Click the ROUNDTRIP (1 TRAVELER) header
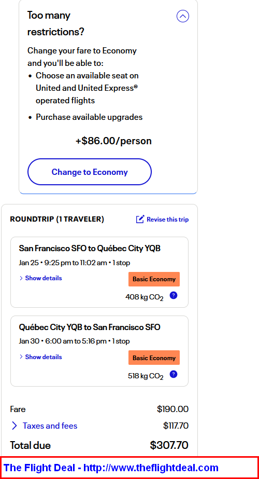 (x=57, y=219)
